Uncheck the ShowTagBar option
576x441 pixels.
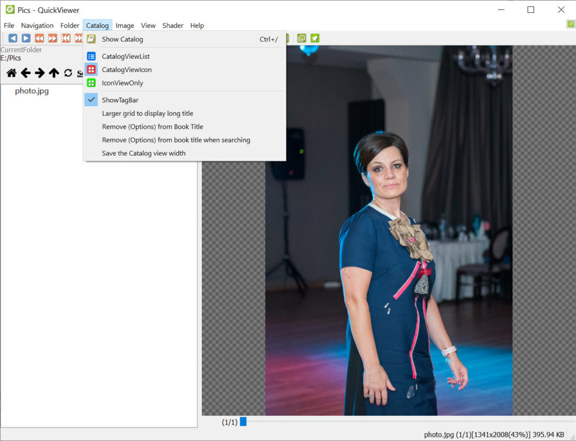[120, 100]
